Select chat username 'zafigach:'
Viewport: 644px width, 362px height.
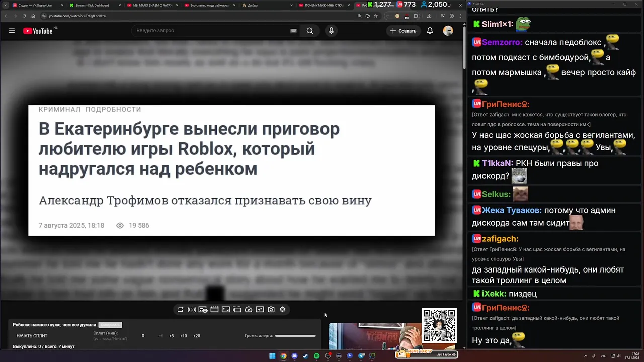click(x=500, y=239)
